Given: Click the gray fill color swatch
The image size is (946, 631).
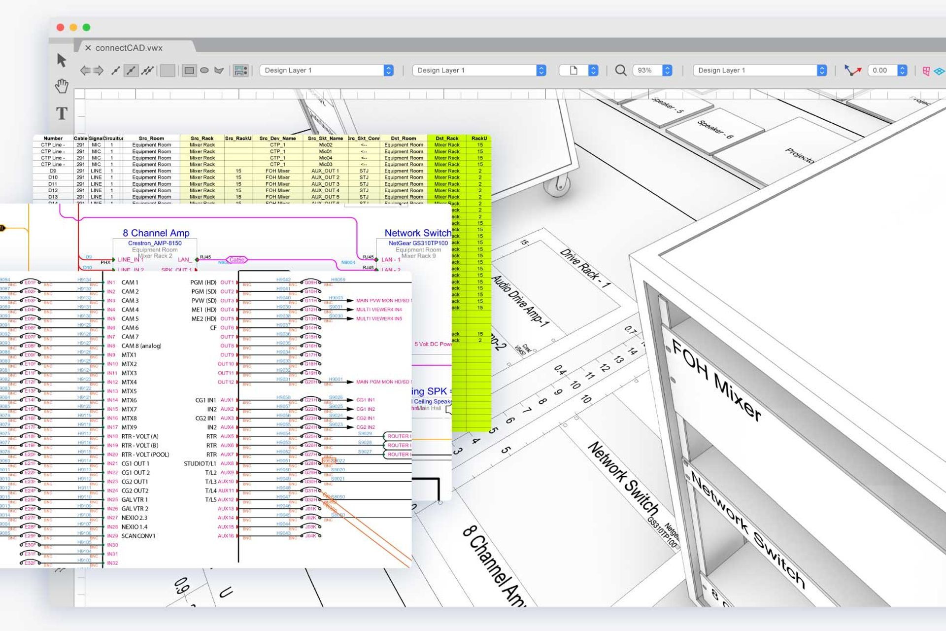Looking at the screenshot, I should pyautogui.click(x=168, y=70).
